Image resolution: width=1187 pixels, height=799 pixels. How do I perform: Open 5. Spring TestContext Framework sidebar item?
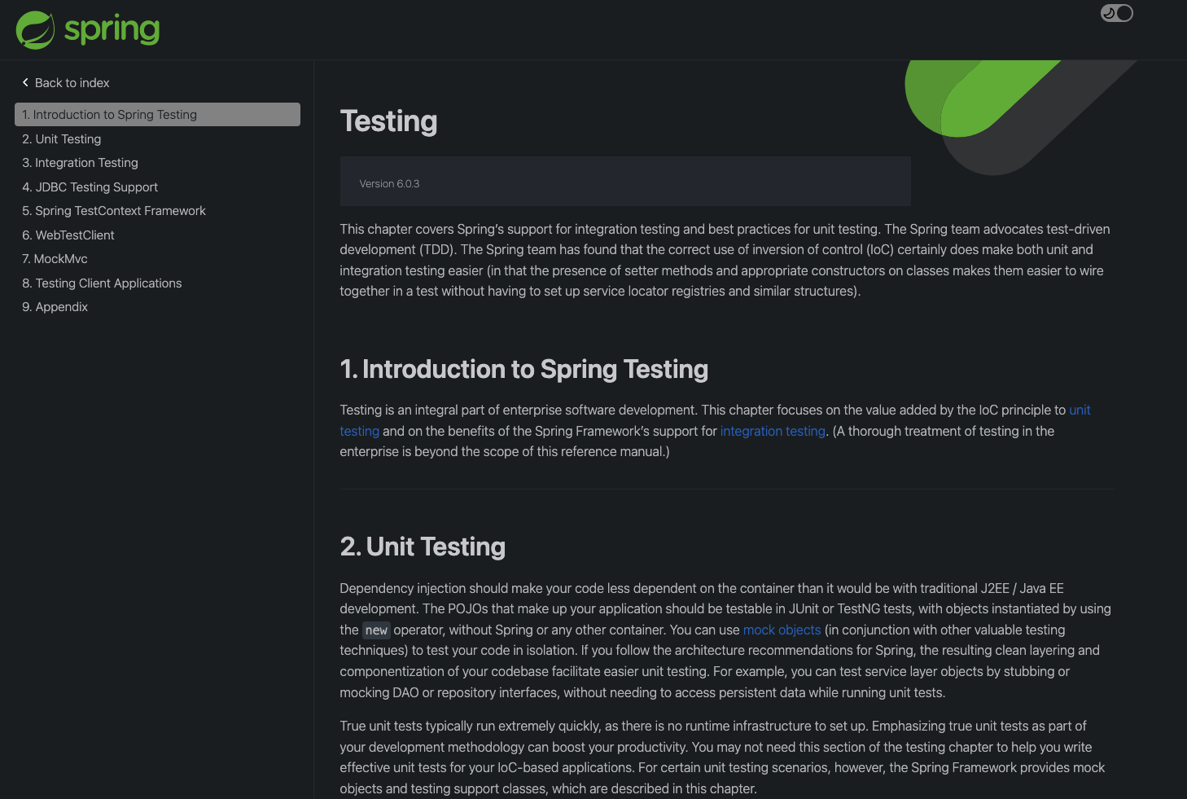(x=114, y=211)
